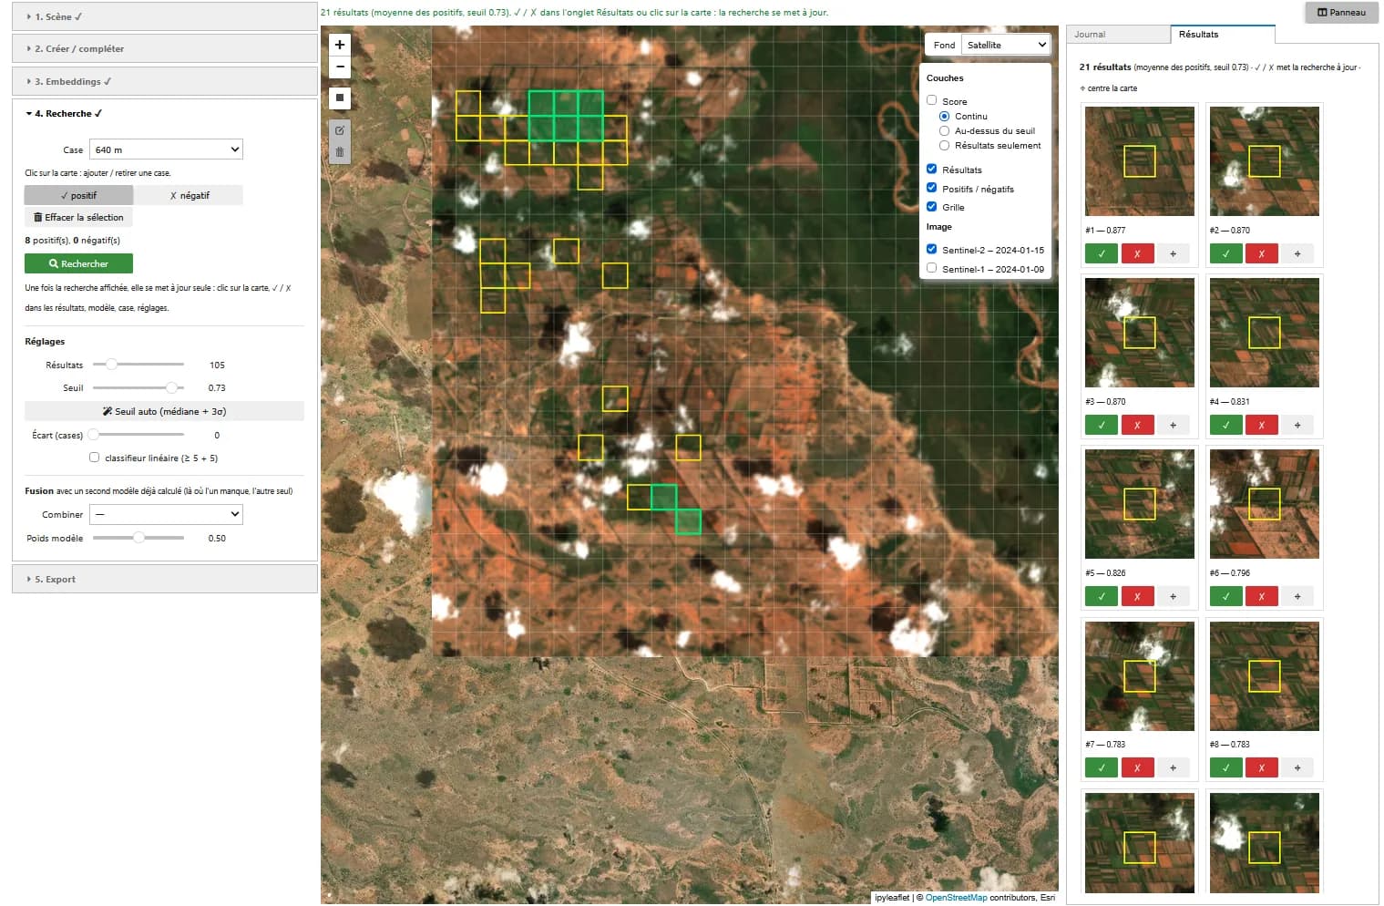Accept result #1 with green check
The width and height of the screenshot is (1384, 906).
click(1102, 253)
